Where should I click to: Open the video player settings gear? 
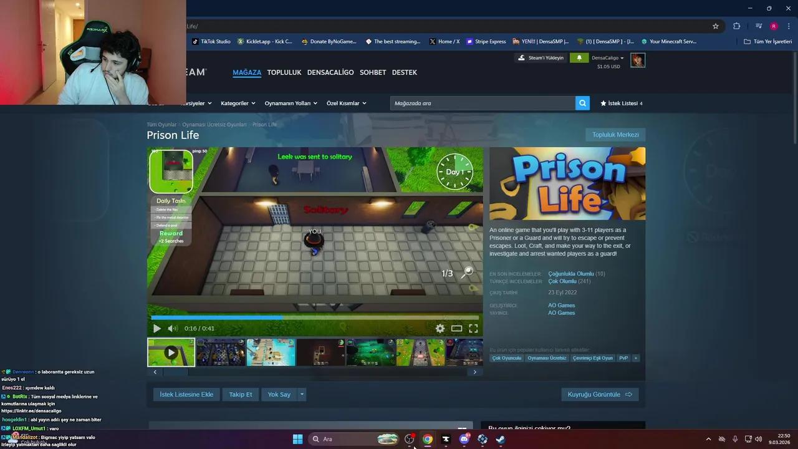coord(440,328)
